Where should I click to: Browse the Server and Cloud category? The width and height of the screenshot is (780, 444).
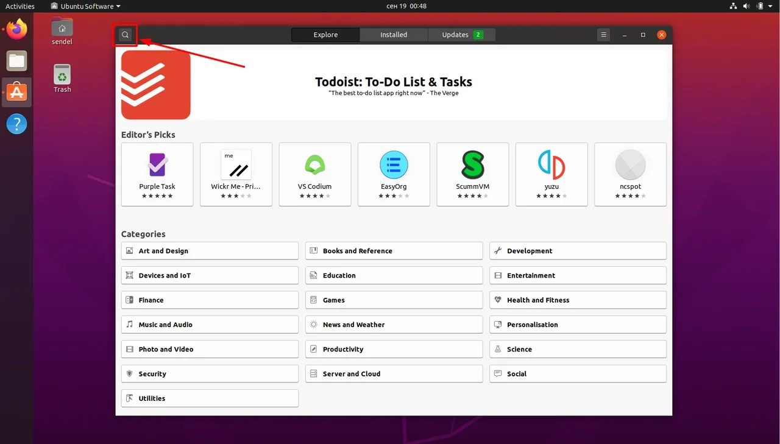(394, 374)
